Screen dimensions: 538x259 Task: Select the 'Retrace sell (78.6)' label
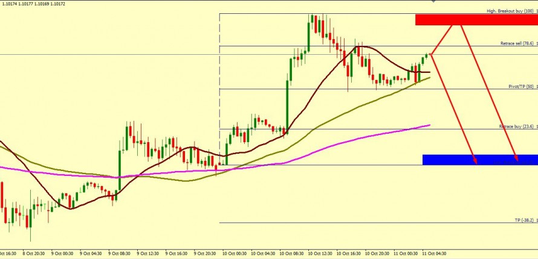[x=516, y=43]
